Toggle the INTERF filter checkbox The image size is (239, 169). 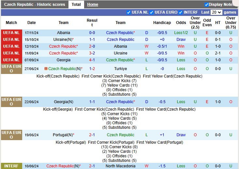pyautogui.click(x=181, y=12)
